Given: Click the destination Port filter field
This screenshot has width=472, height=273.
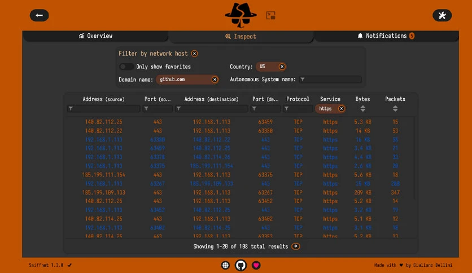Looking at the screenshot, I should tap(265, 108).
